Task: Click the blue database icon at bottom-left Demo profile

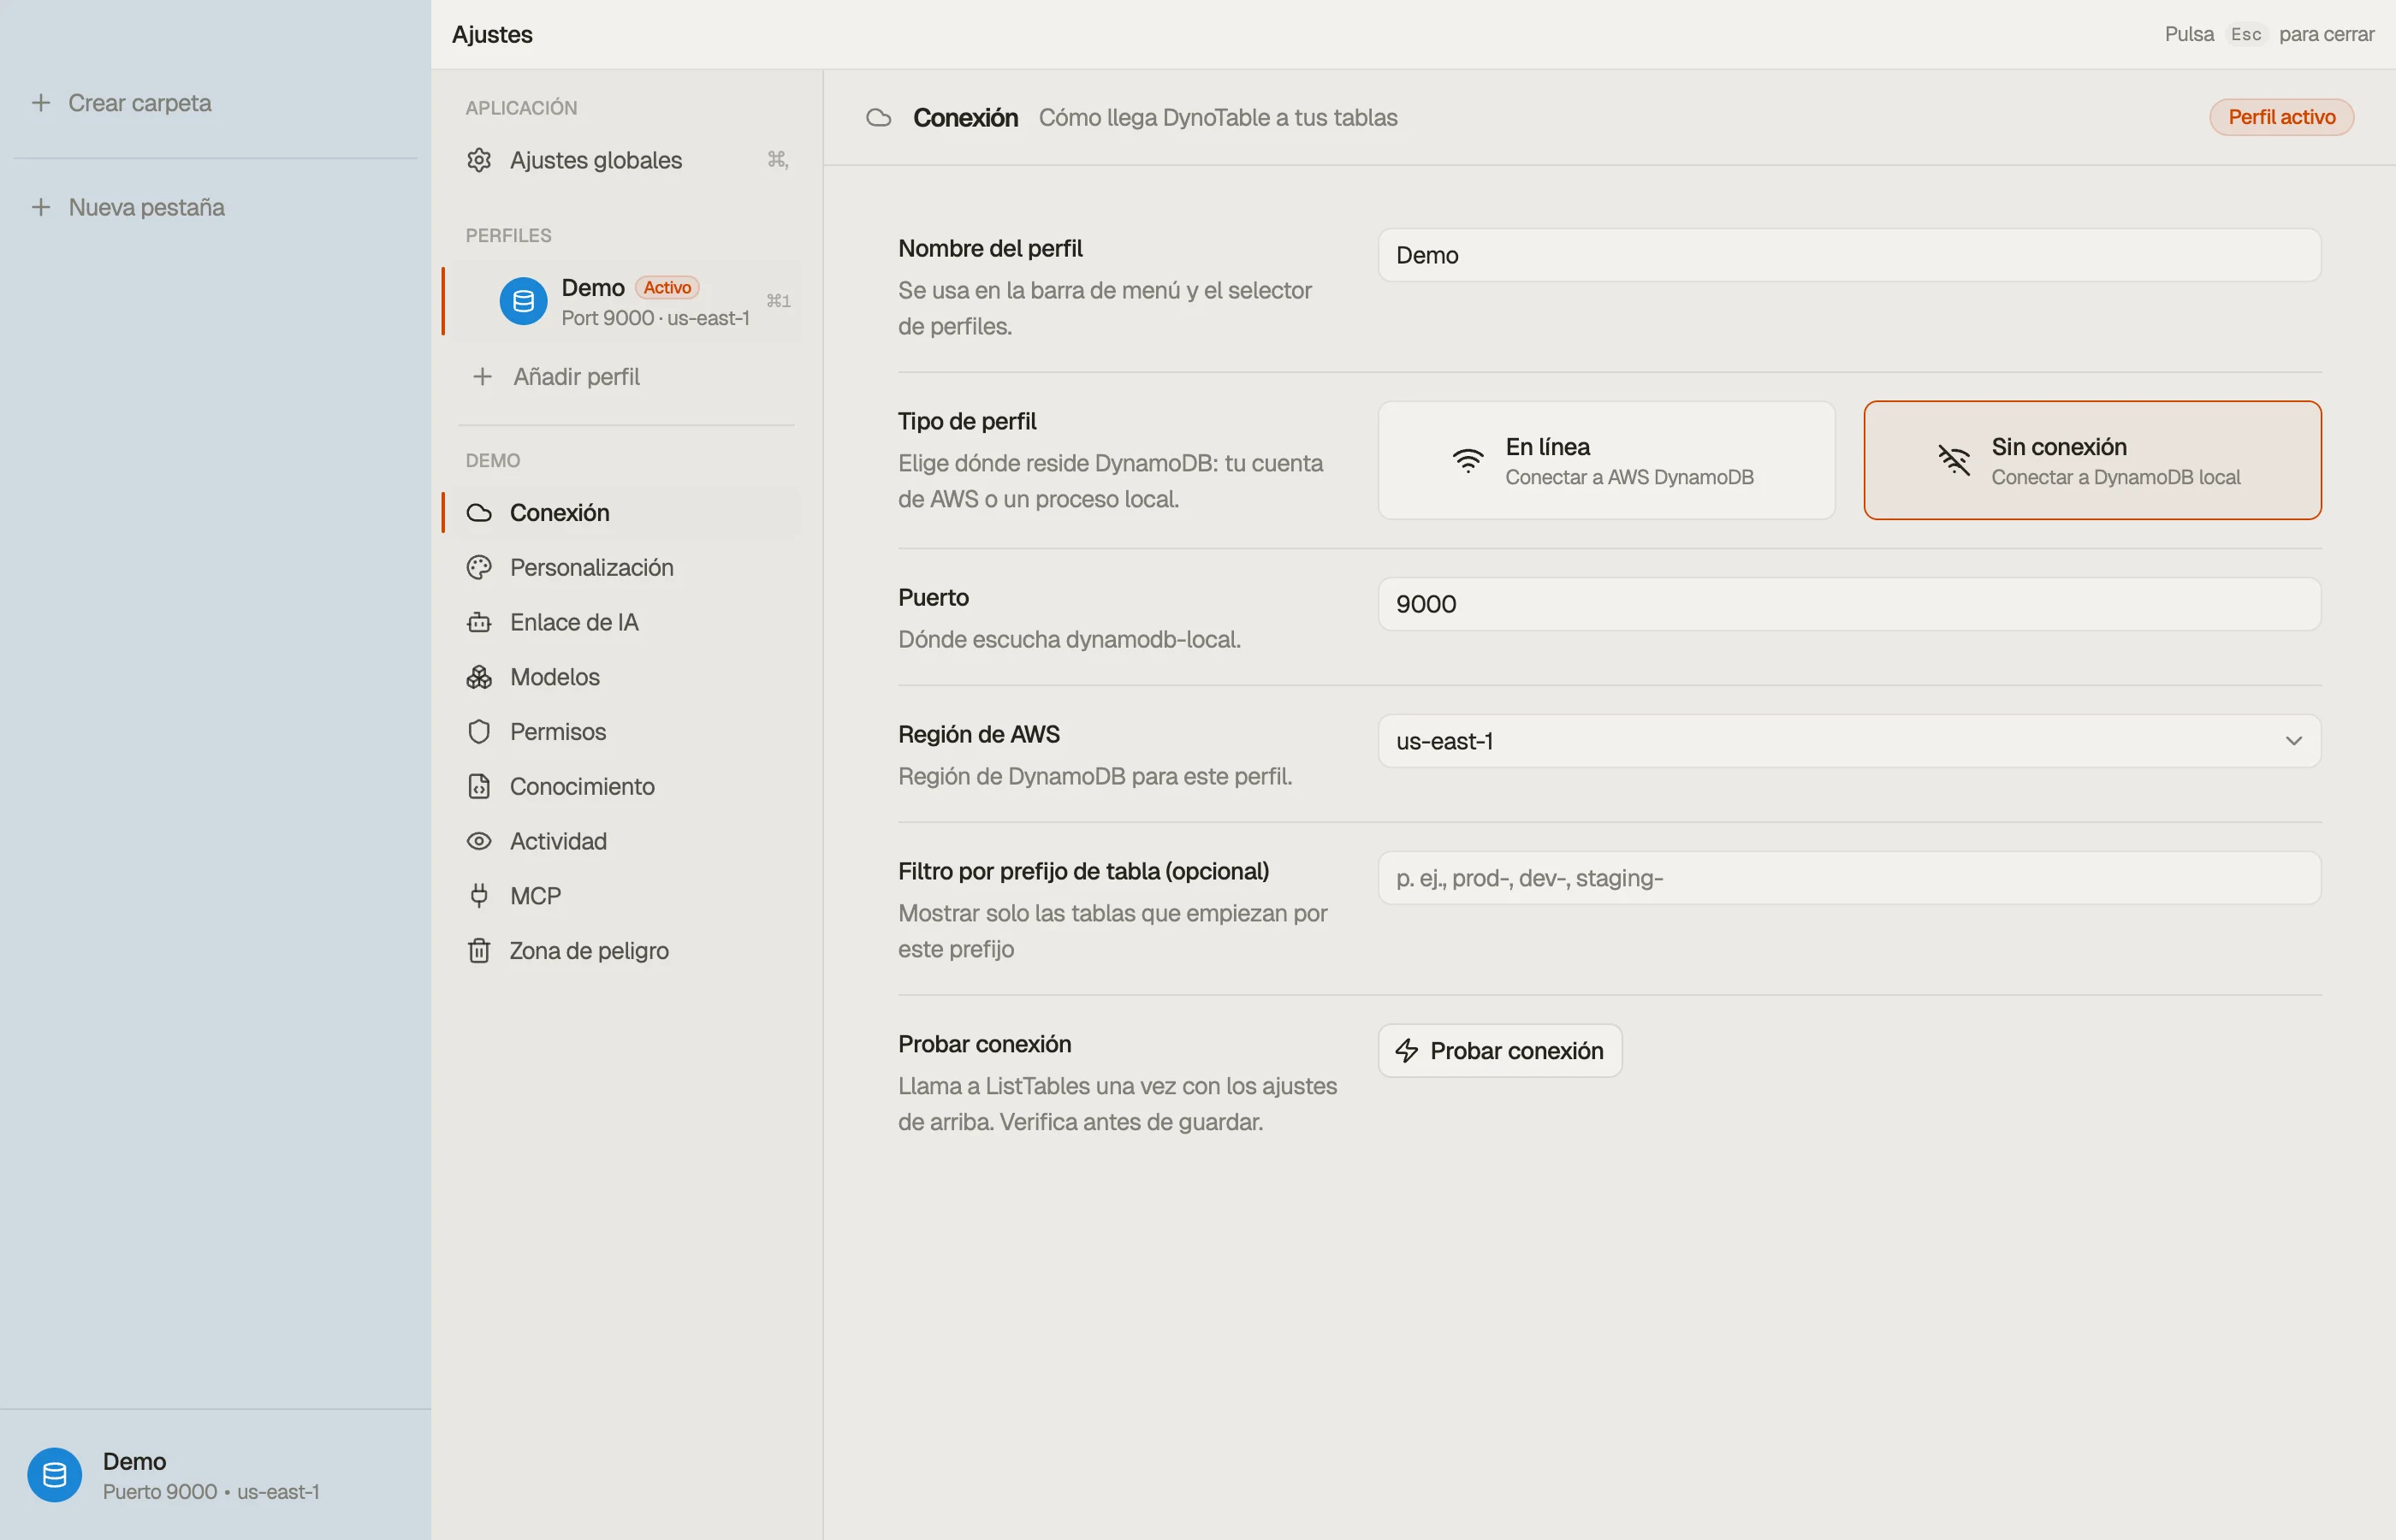Action: point(54,1475)
